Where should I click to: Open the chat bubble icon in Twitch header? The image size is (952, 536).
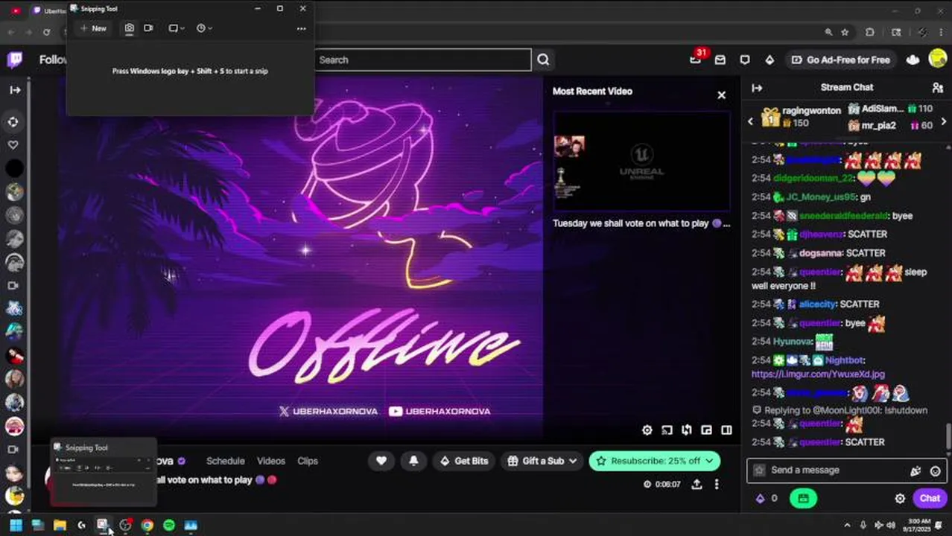745,60
